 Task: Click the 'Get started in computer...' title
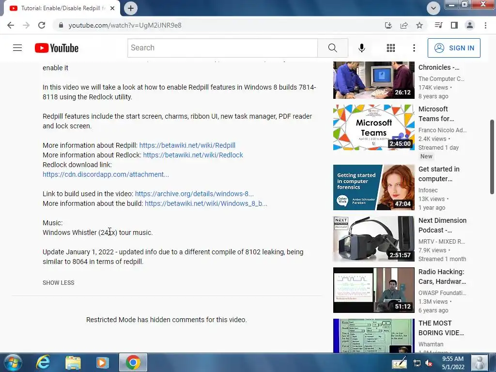pyautogui.click(x=439, y=174)
